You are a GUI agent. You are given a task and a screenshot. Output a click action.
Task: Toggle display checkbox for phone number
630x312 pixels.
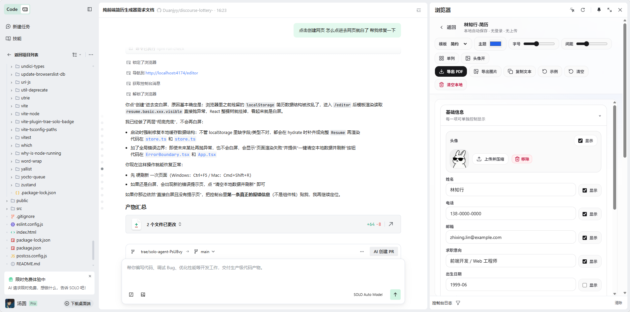(585, 214)
